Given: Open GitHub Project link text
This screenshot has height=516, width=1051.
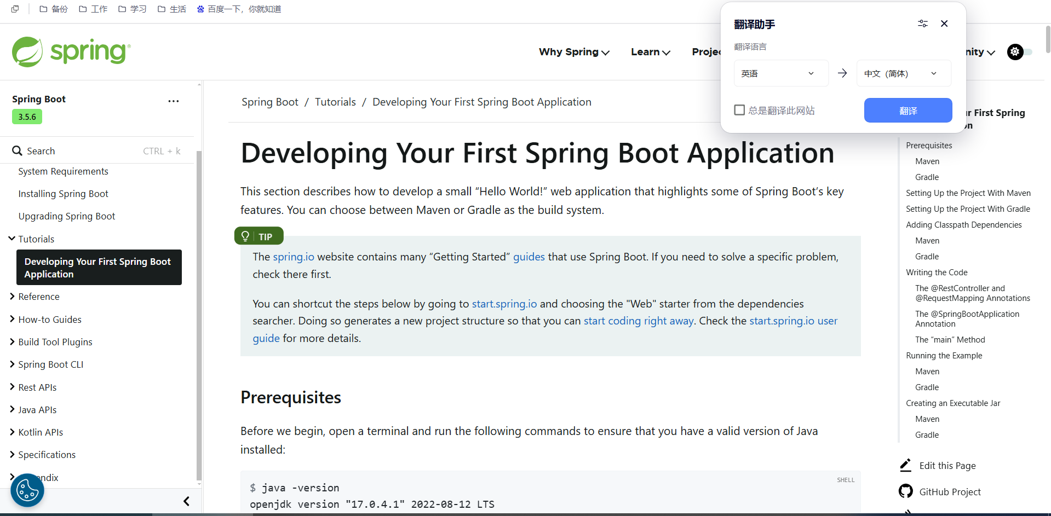Looking at the screenshot, I should point(950,492).
